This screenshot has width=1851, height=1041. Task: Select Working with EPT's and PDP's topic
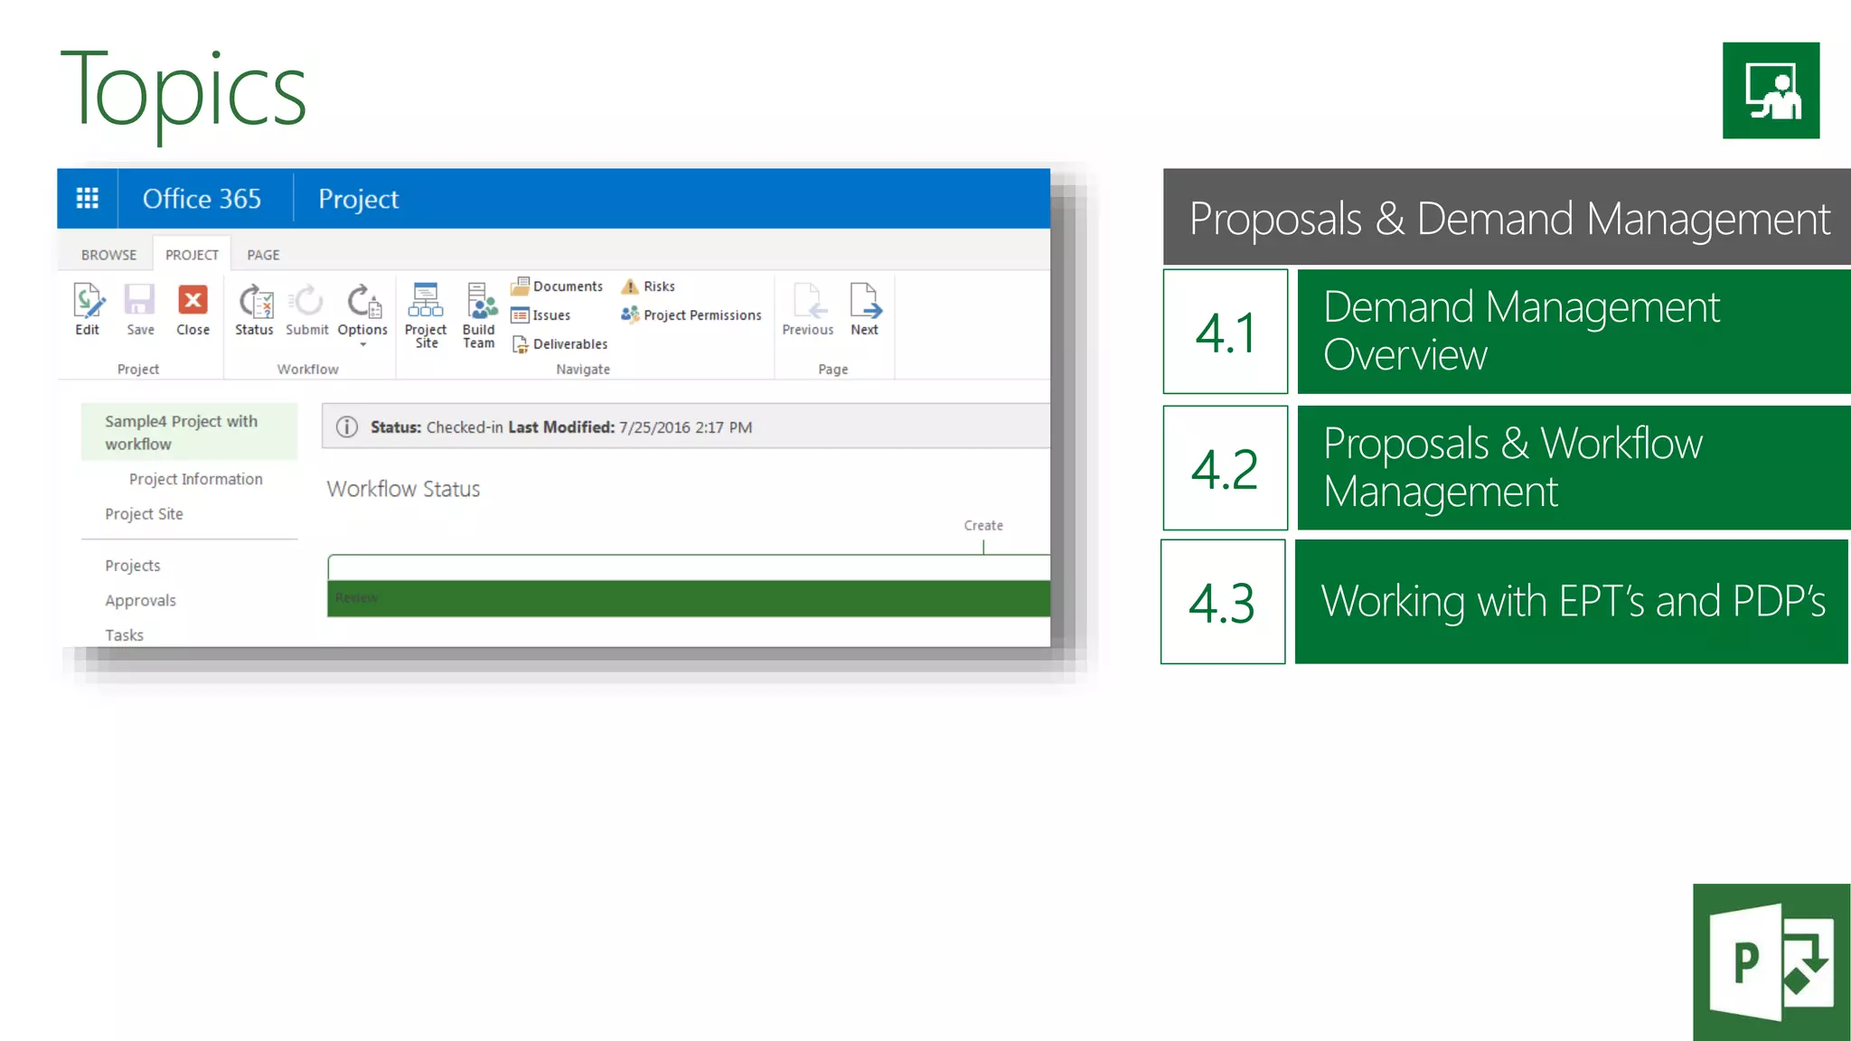coord(1572,602)
